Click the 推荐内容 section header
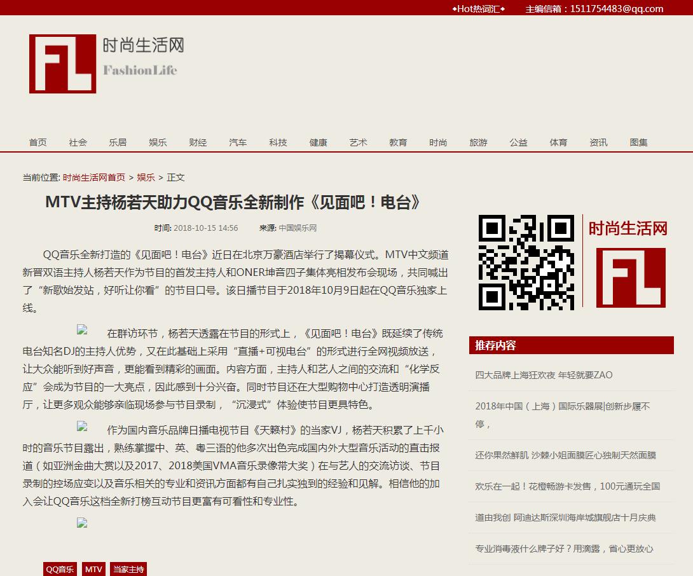693x576 pixels. pos(572,345)
